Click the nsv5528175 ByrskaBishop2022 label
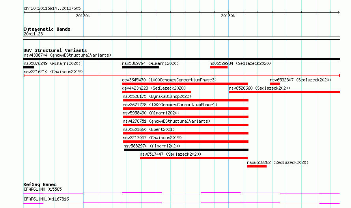Screen dimensions: 351x208 click(157, 96)
